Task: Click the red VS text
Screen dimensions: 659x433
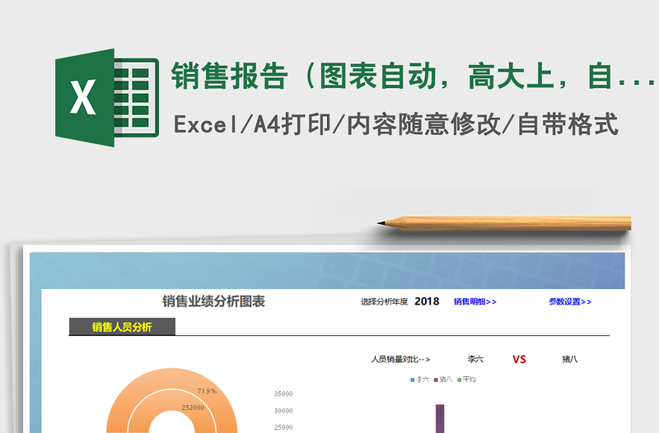Action: [x=519, y=359]
